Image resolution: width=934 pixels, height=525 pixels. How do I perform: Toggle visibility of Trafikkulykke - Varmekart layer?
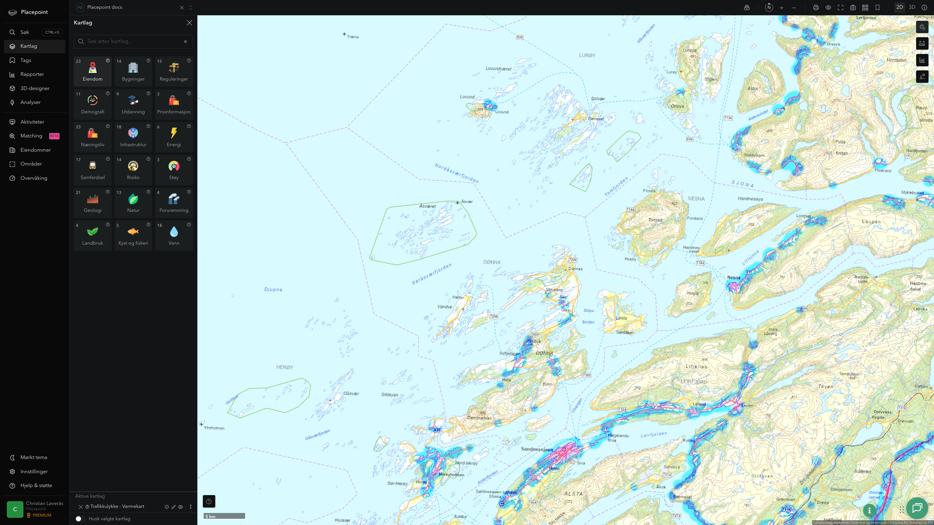[x=181, y=507]
